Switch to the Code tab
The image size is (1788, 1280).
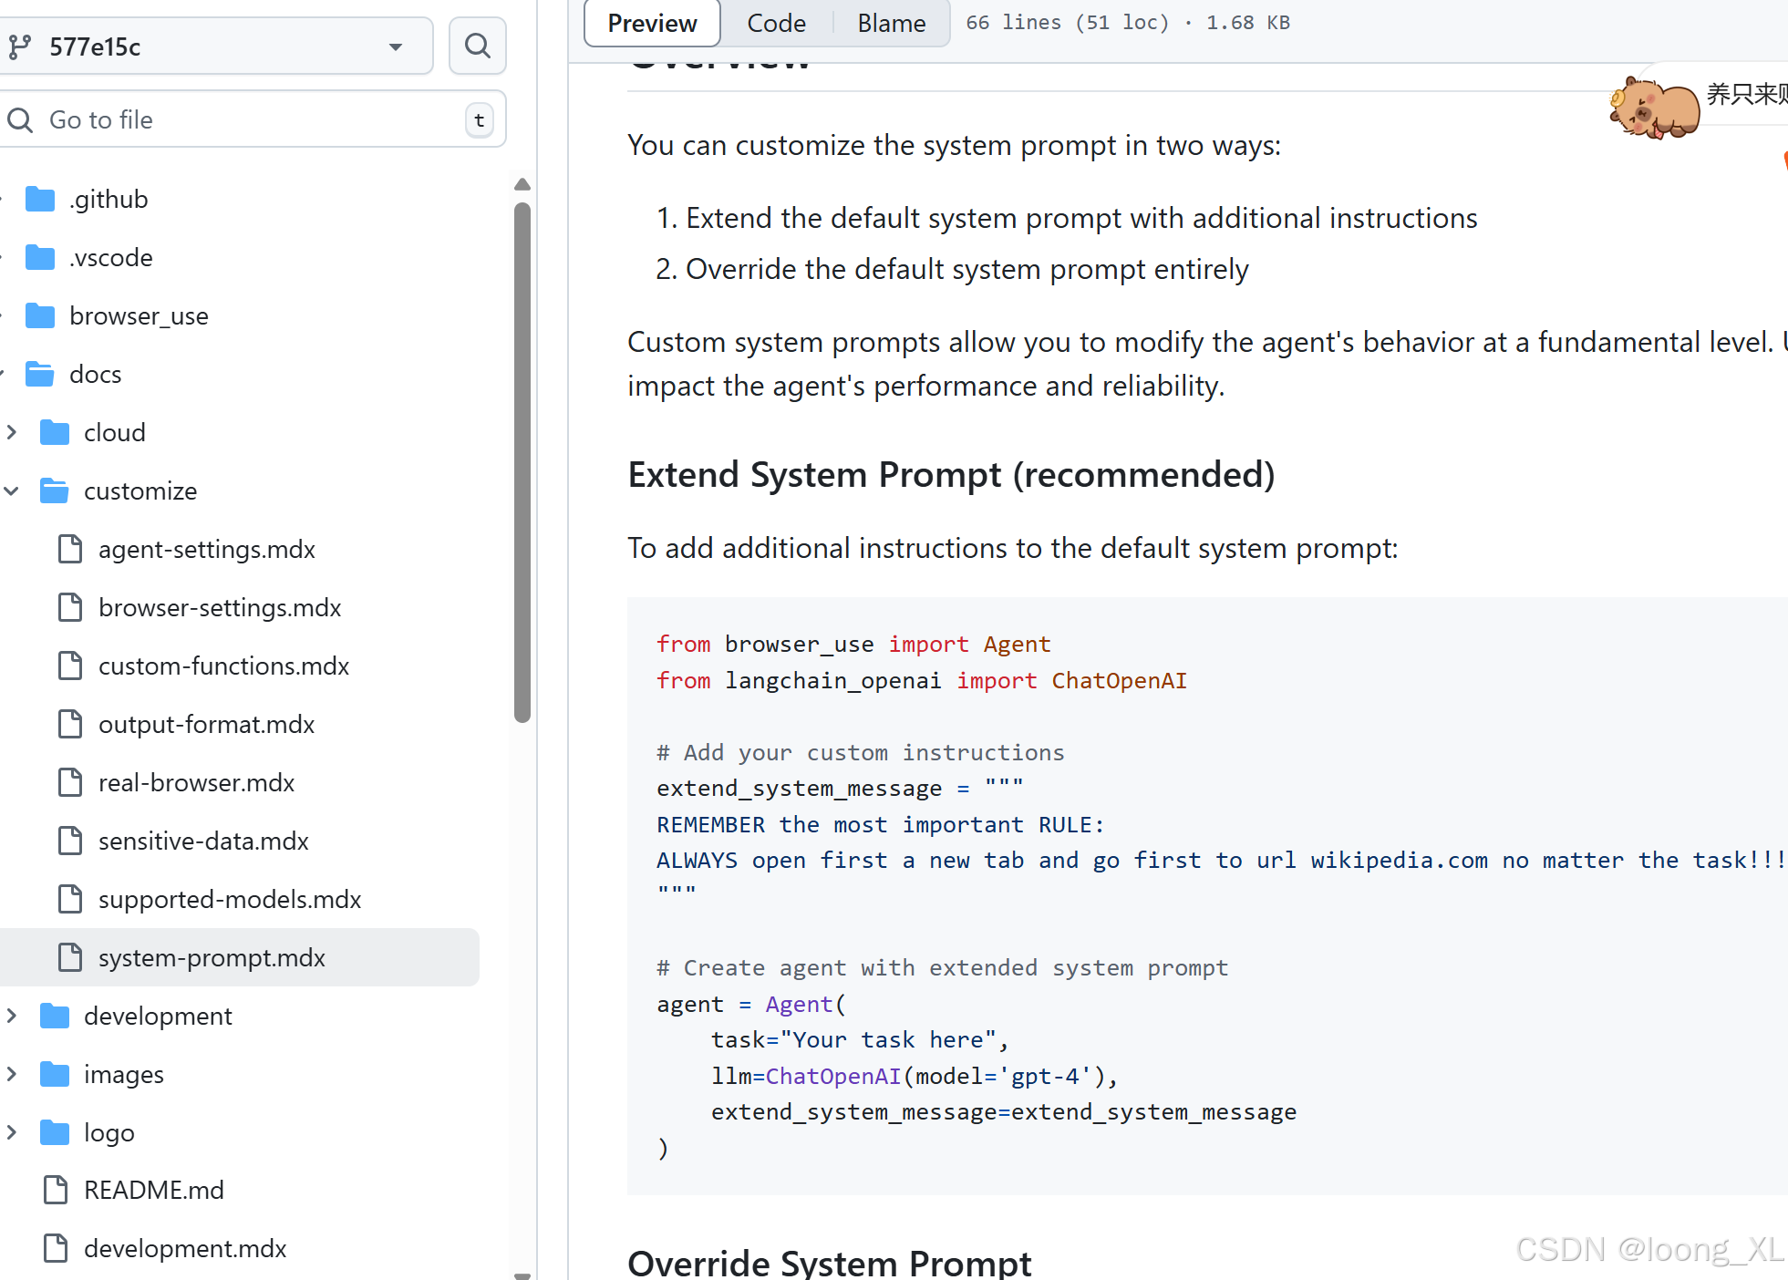(x=776, y=23)
